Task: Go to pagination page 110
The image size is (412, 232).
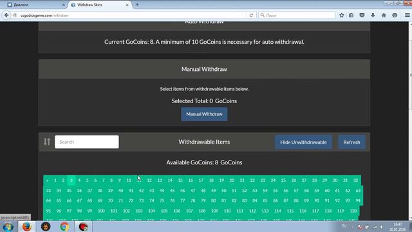Action: pyautogui.click(x=227, y=211)
